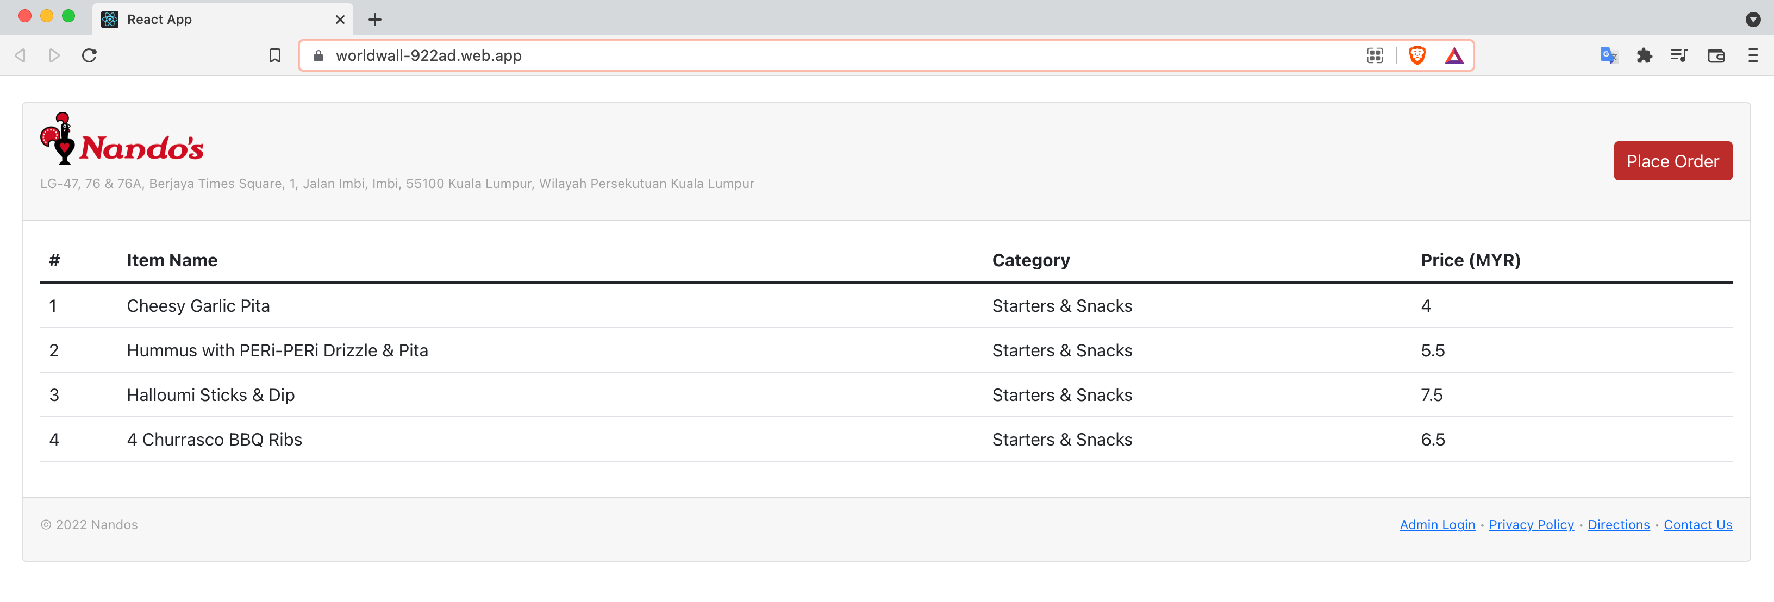Open a new tab with the plus button

374,19
